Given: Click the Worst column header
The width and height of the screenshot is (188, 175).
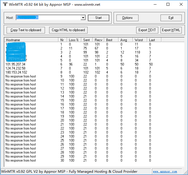Looking at the screenshot, I should (140, 40).
